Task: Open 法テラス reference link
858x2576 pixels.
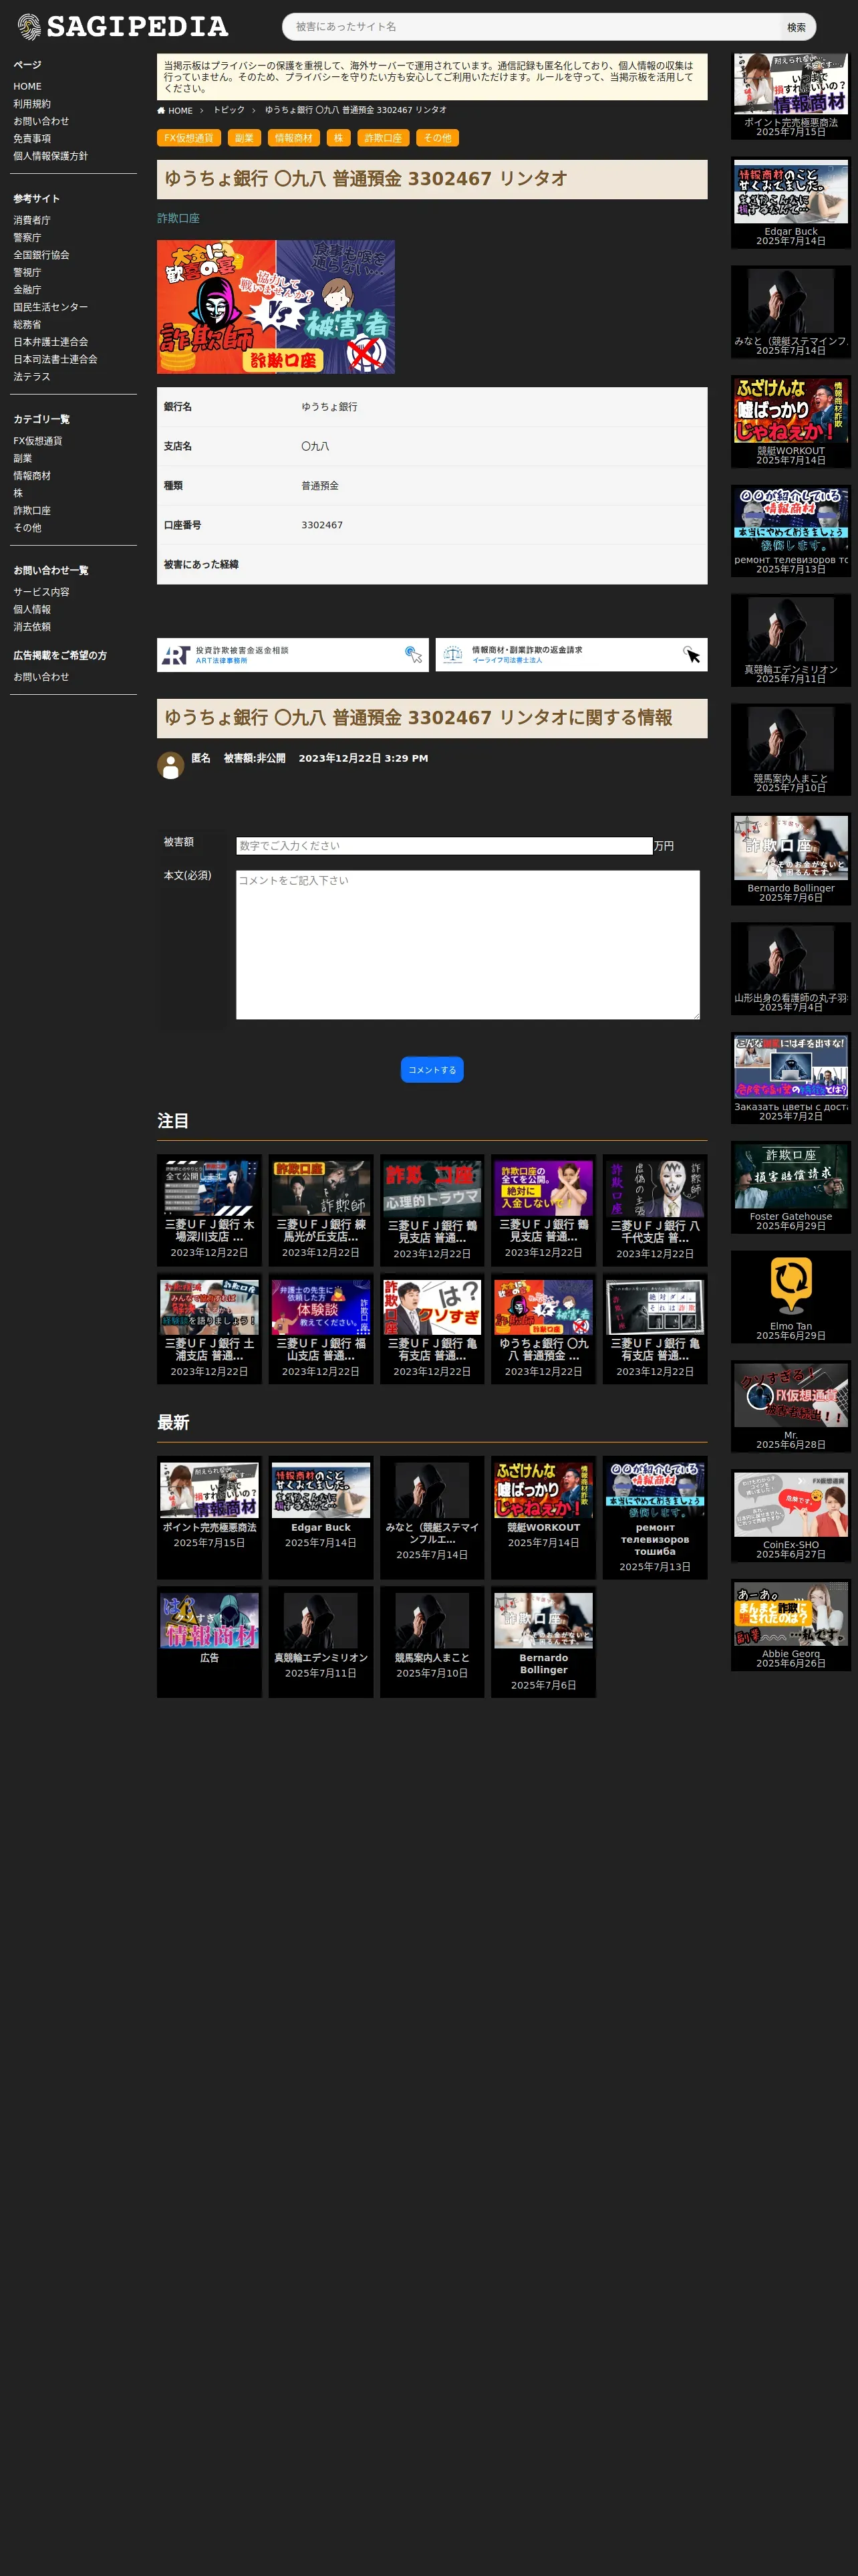Action: coord(32,377)
